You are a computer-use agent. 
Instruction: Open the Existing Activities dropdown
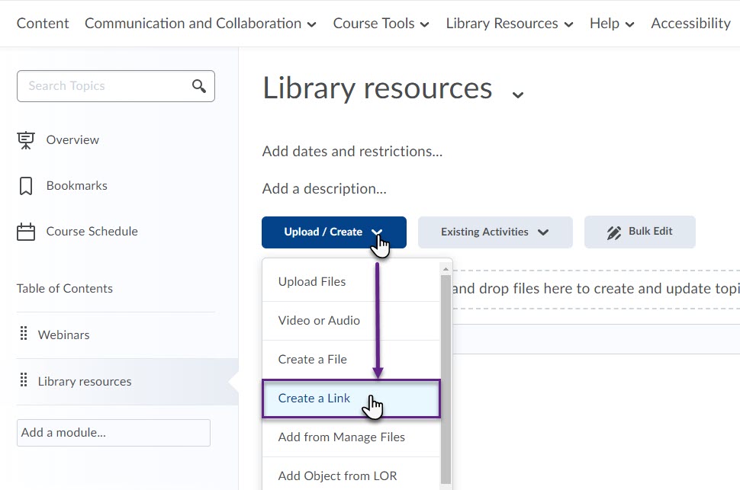pyautogui.click(x=495, y=232)
